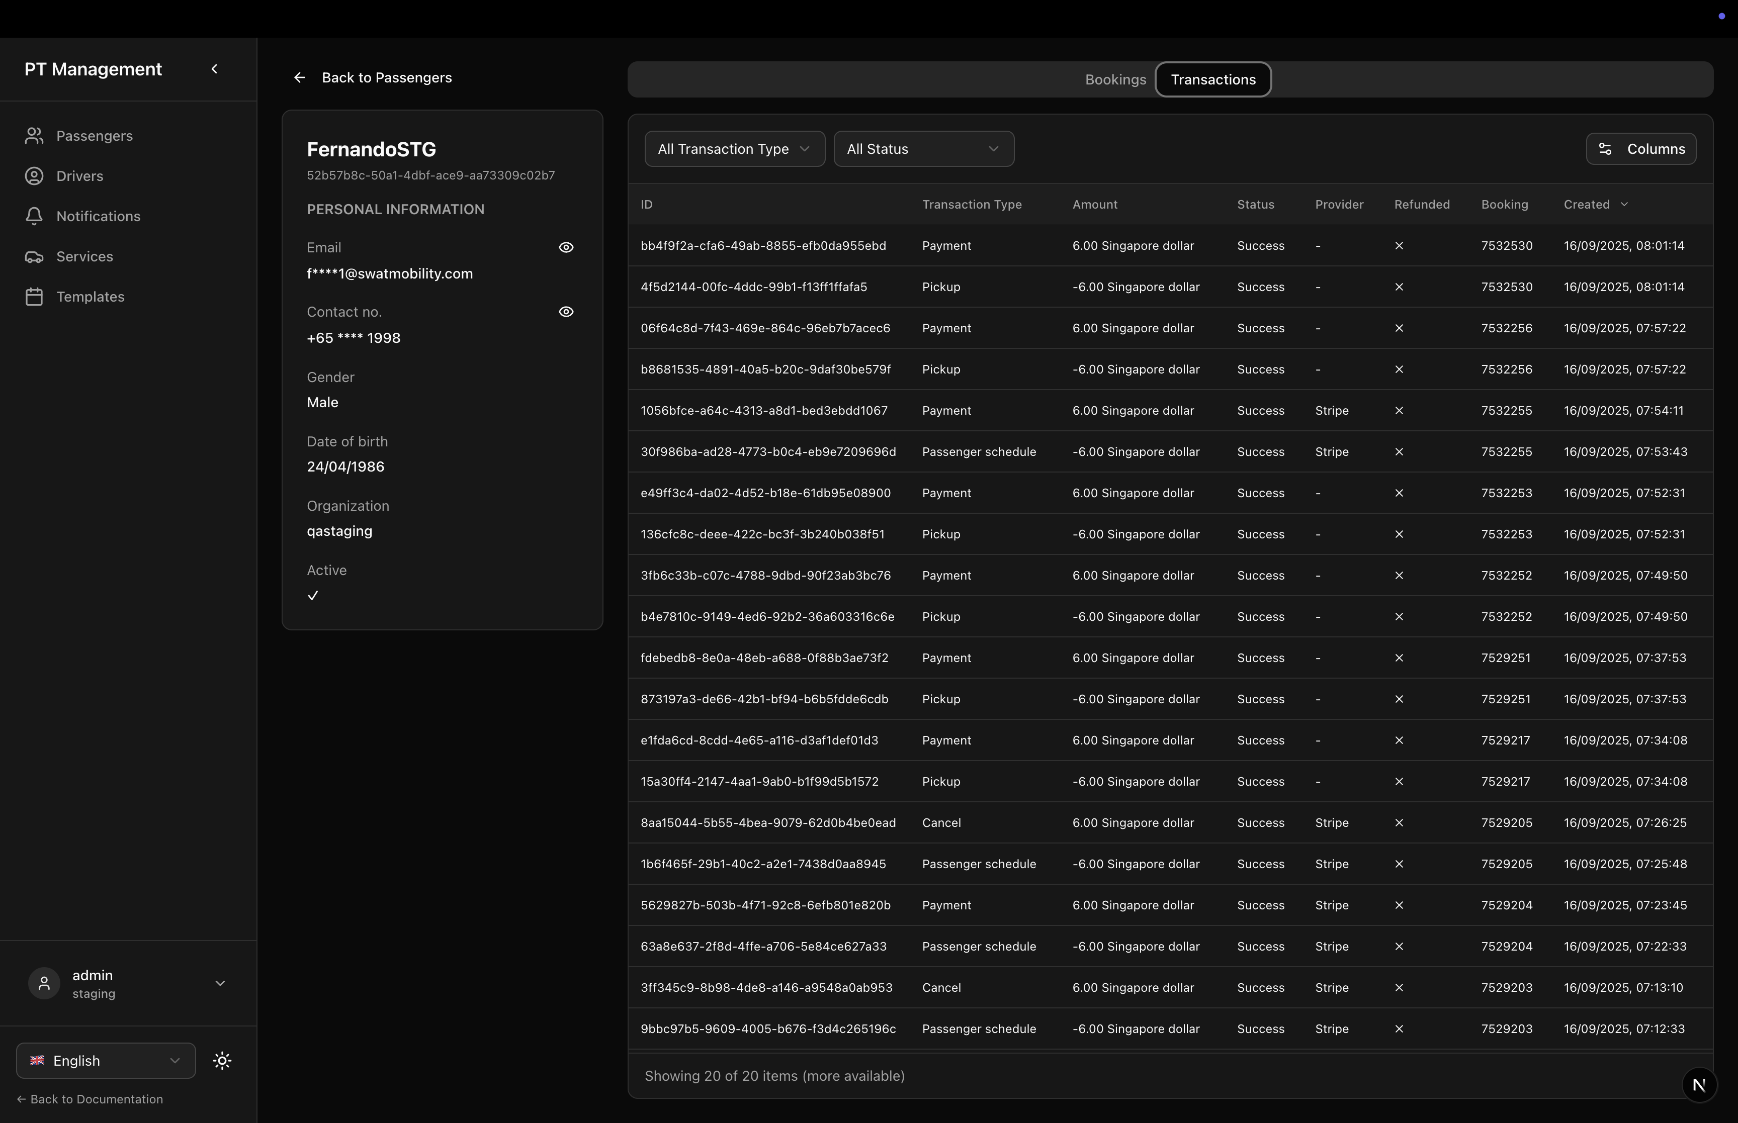Viewport: 1738px width, 1123px height.
Task: Open Drivers via its sidebar icon
Action: click(34, 176)
